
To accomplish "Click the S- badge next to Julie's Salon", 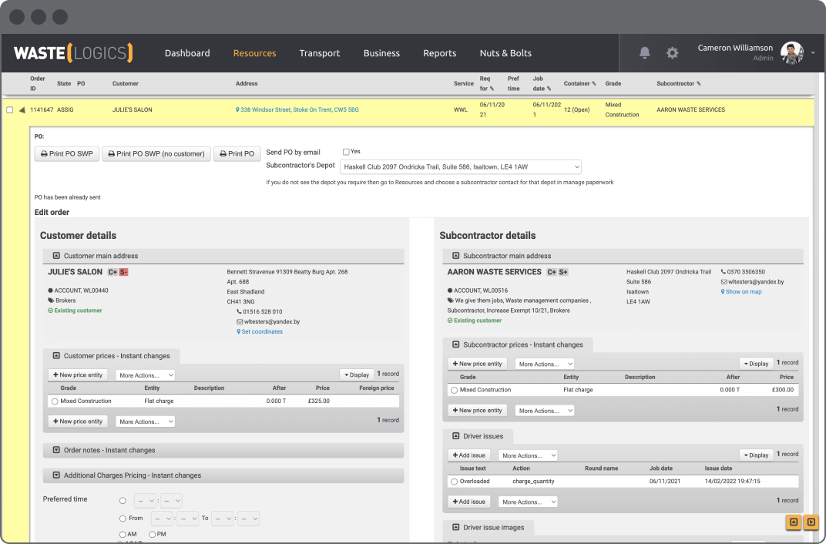I will pos(123,272).
